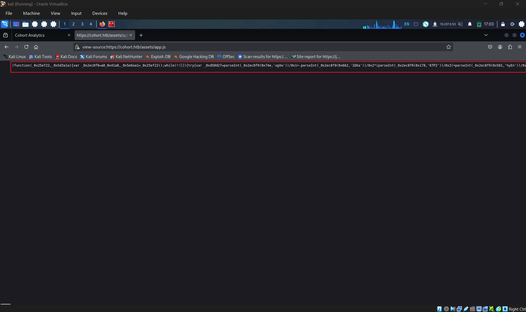Open the extensions puzzle icon
The width and height of the screenshot is (526, 312).
[510, 47]
